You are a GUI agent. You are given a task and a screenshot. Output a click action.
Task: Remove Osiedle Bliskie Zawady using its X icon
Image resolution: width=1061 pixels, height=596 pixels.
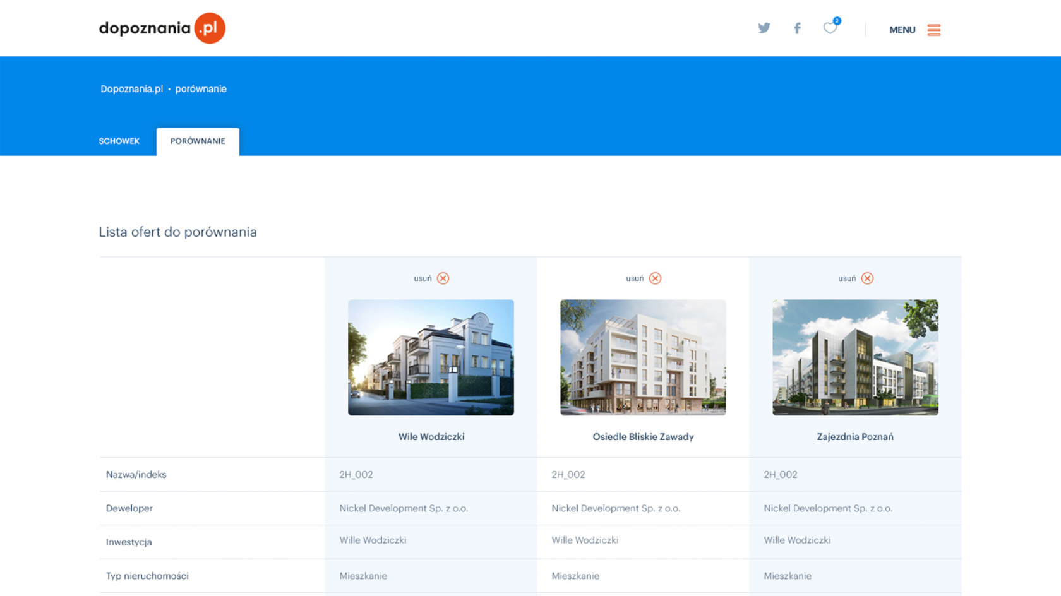point(655,278)
